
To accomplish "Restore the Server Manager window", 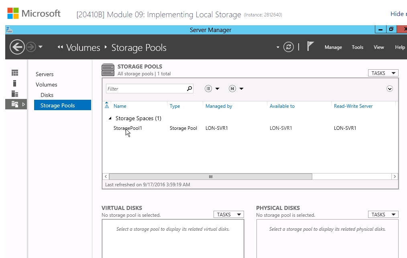I will pyautogui.click(x=391, y=29).
